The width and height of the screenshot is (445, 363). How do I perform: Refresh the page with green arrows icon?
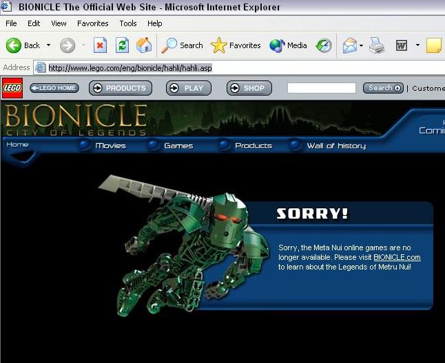click(x=123, y=45)
